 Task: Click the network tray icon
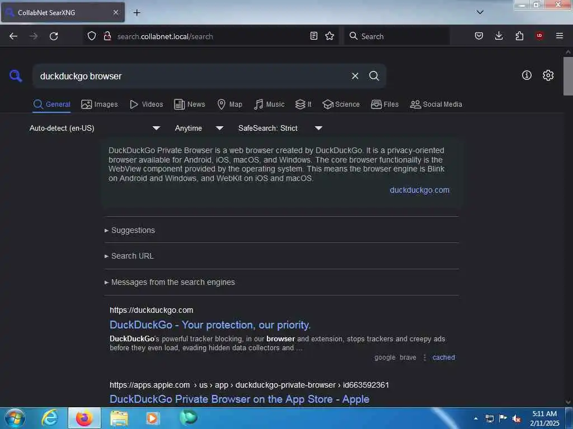point(490,419)
